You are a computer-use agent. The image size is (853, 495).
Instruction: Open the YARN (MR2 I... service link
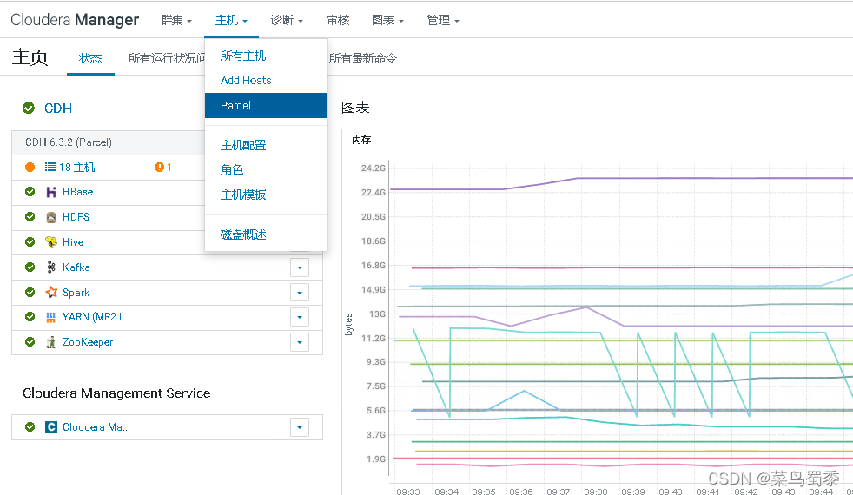pyautogui.click(x=96, y=317)
